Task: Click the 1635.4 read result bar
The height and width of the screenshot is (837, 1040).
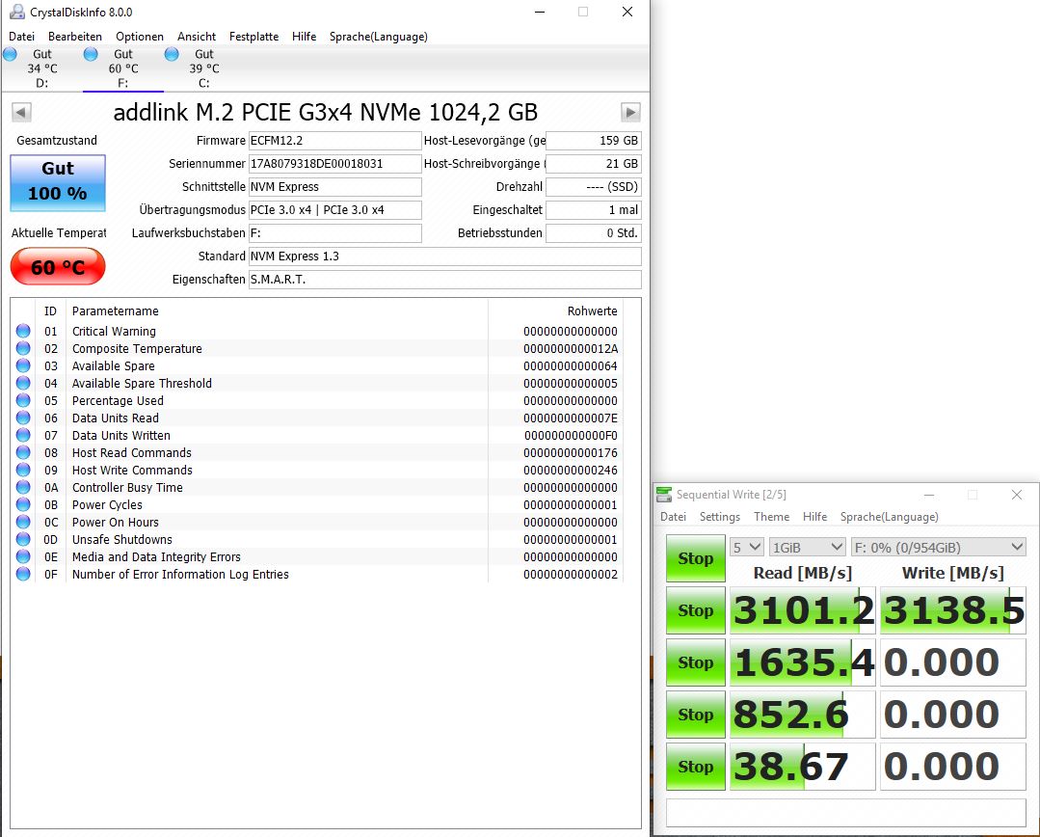Action: tap(803, 662)
